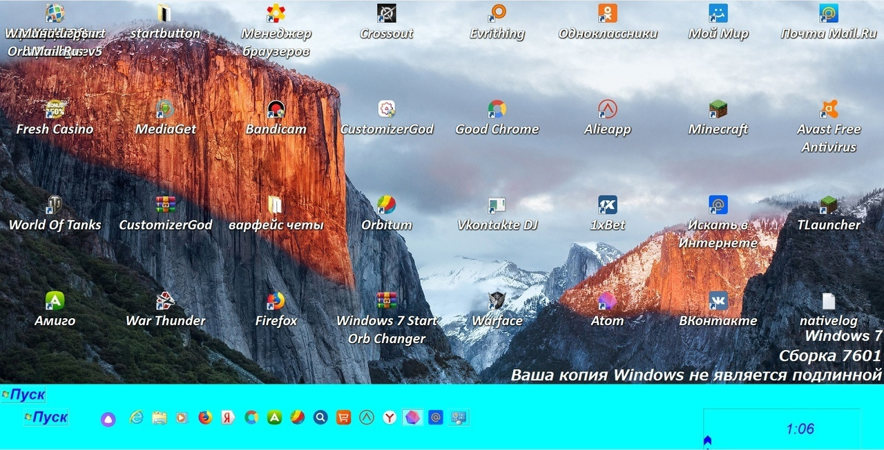Open the Orbitum taskbar icon
884x450 pixels.
[x=297, y=418]
